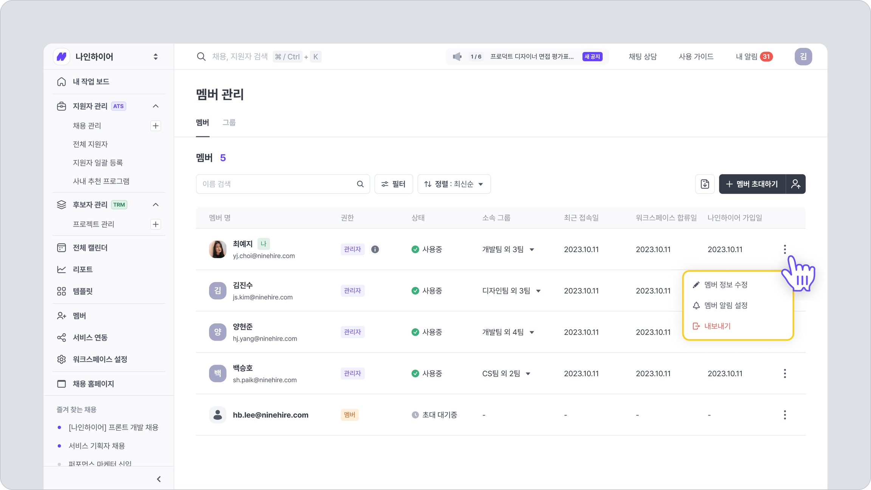The image size is (871, 490).
Task: Click the profile avatar 김 in header
Action: click(803, 57)
